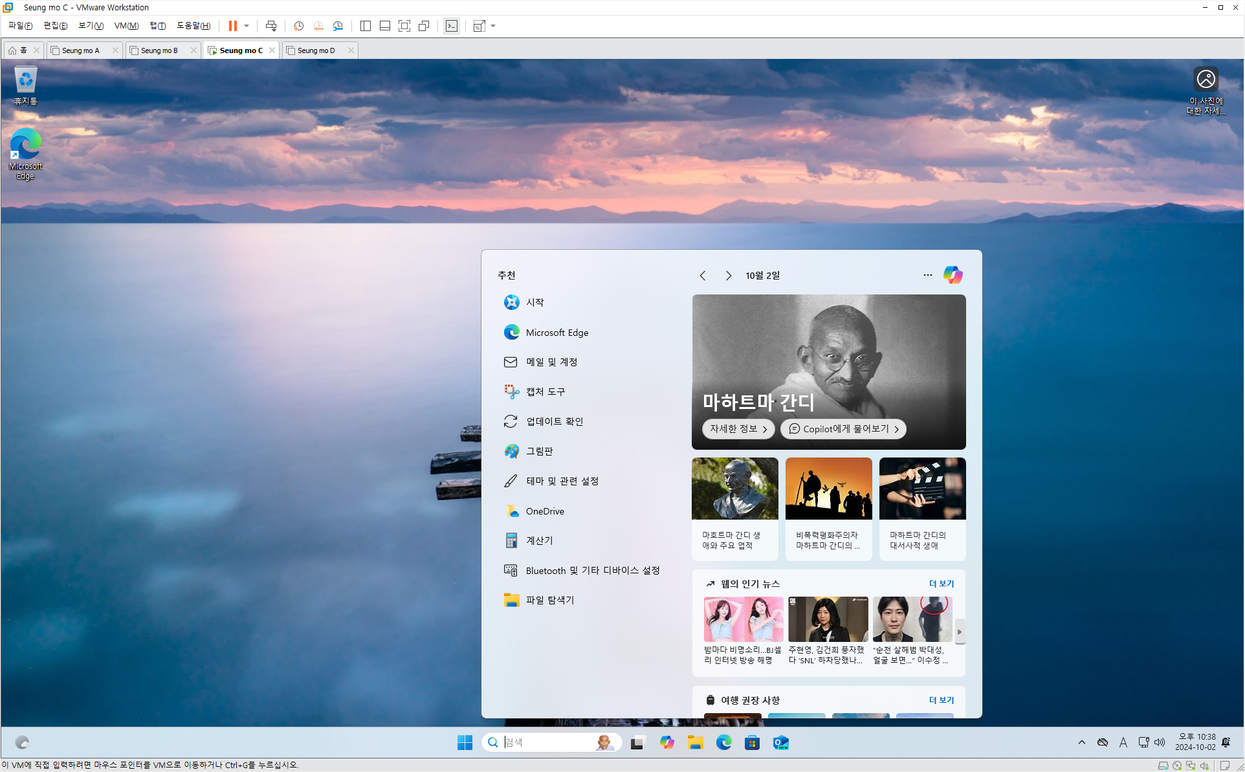
Task: Toggle the sidebar library panel icon
Action: [366, 26]
